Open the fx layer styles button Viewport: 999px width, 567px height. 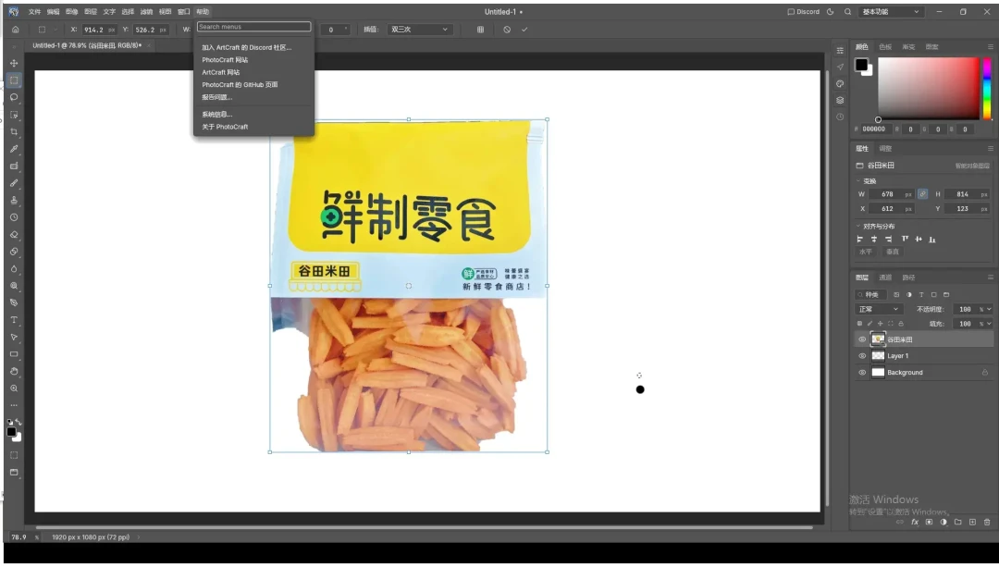[914, 522]
